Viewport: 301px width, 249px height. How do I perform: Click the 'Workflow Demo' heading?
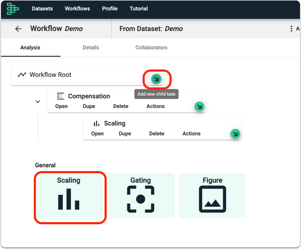(57, 29)
